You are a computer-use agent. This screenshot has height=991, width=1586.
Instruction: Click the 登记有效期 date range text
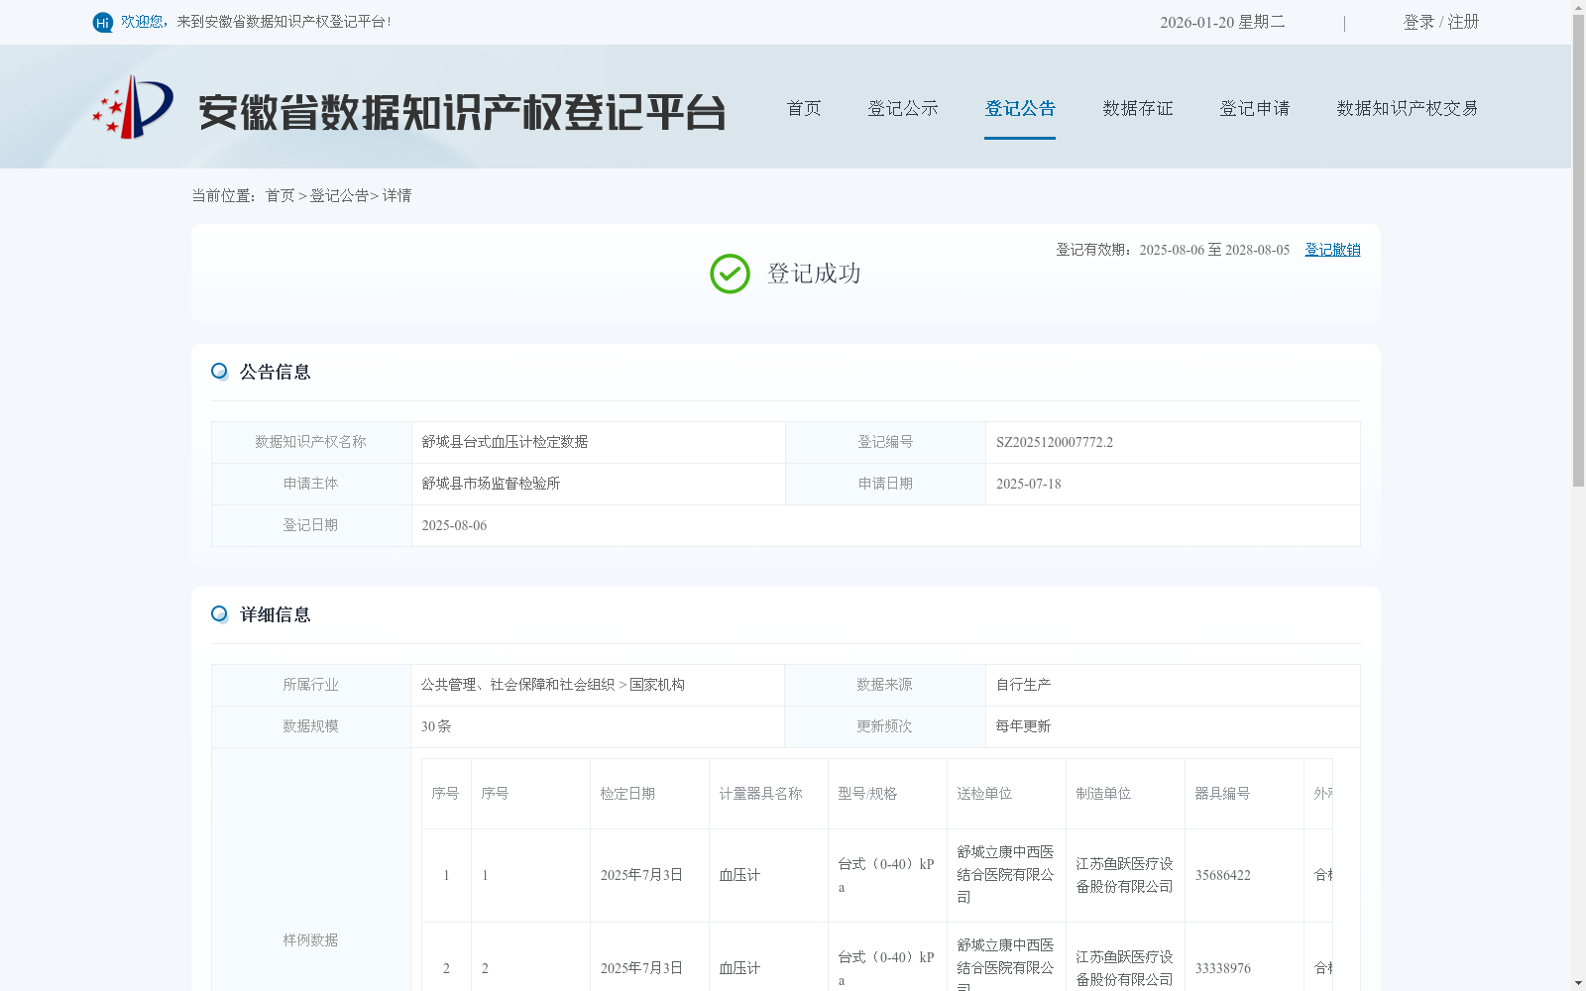[x=1173, y=250]
